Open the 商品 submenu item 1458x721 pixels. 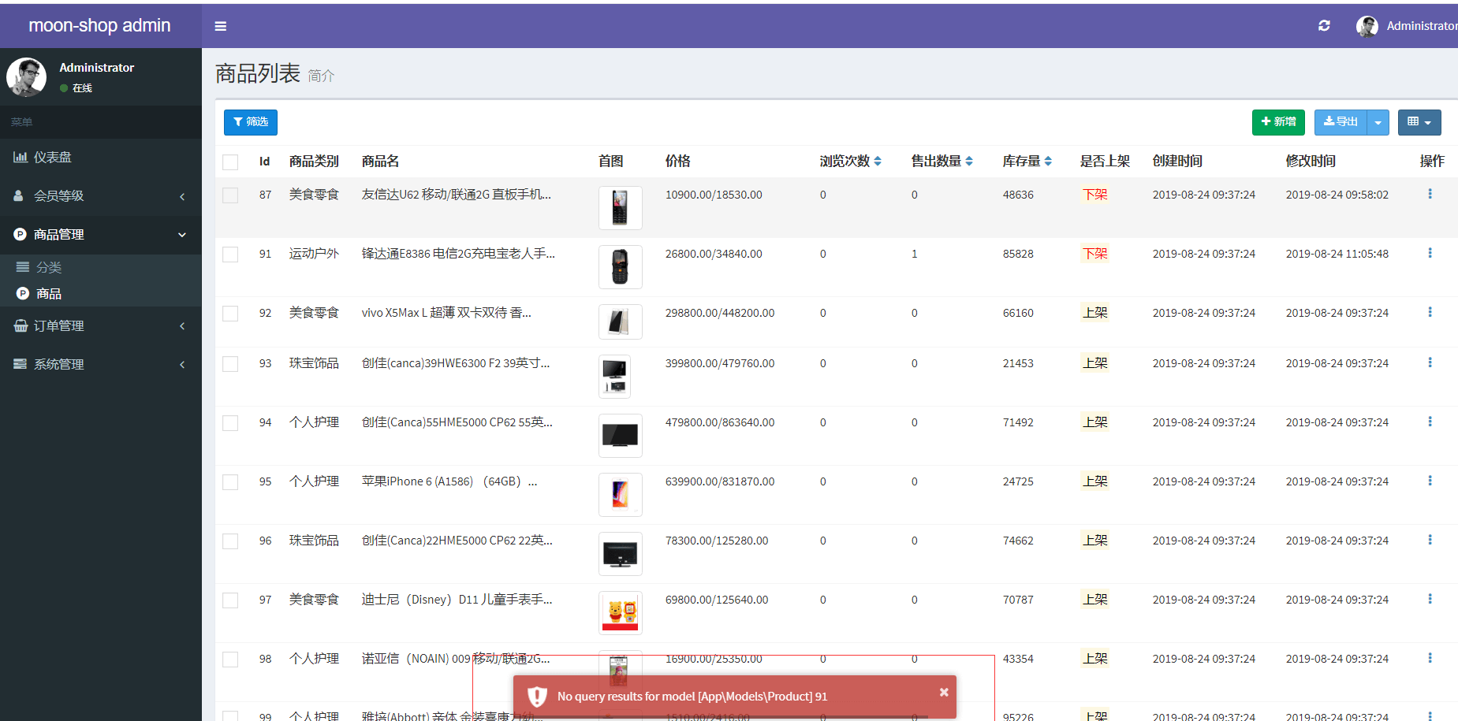click(x=101, y=293)
